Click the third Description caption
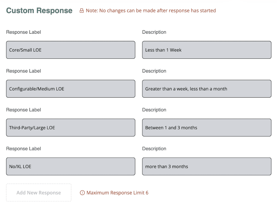The height and width of the screenshot is (206, 277). click(154, 110)
